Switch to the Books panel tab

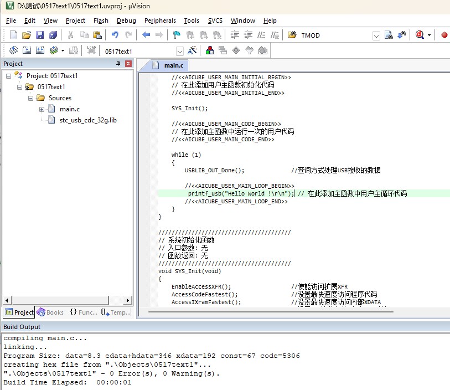pyautogui.click(x=50, y=312)
